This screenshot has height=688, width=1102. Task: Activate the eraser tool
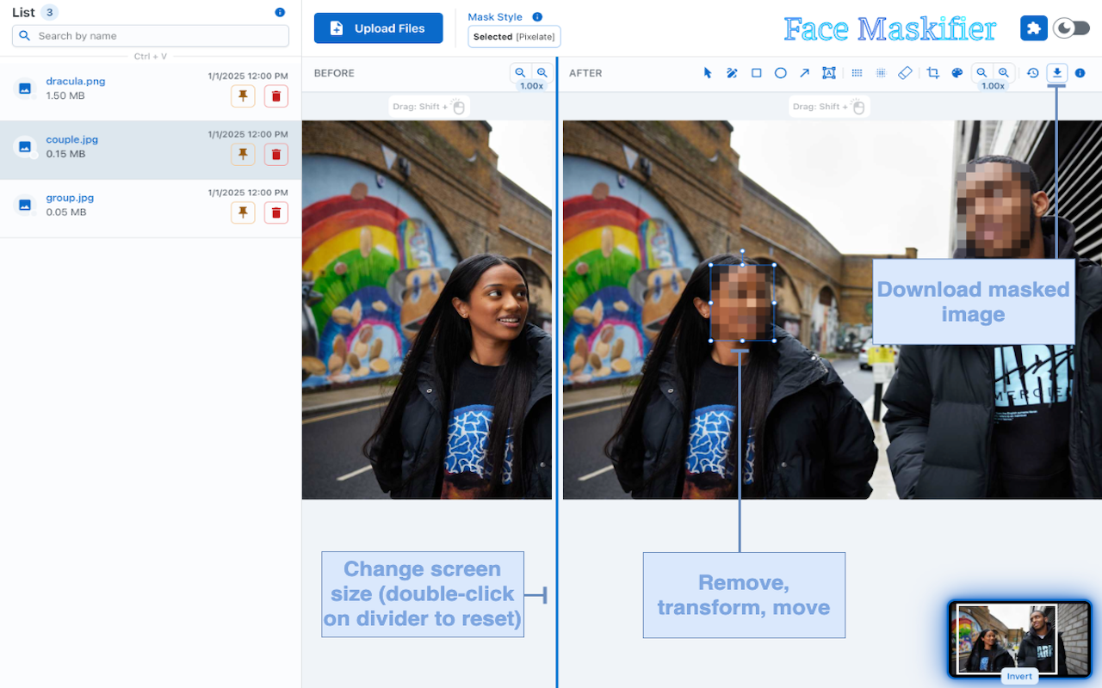pos(905,73)
